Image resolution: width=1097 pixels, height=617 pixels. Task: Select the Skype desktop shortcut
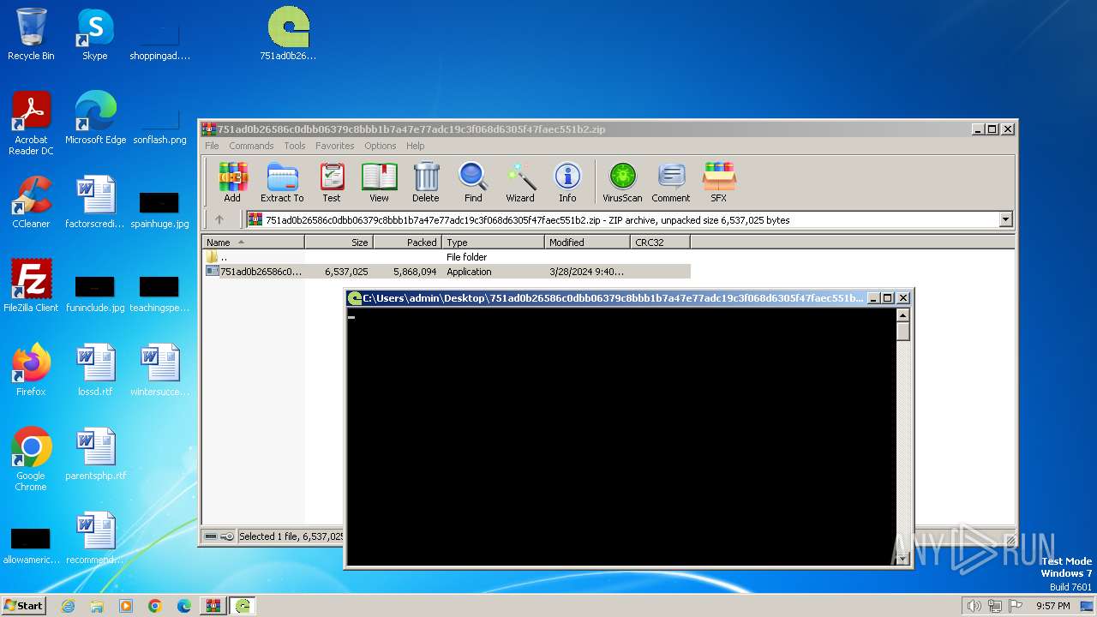[95, 34]
